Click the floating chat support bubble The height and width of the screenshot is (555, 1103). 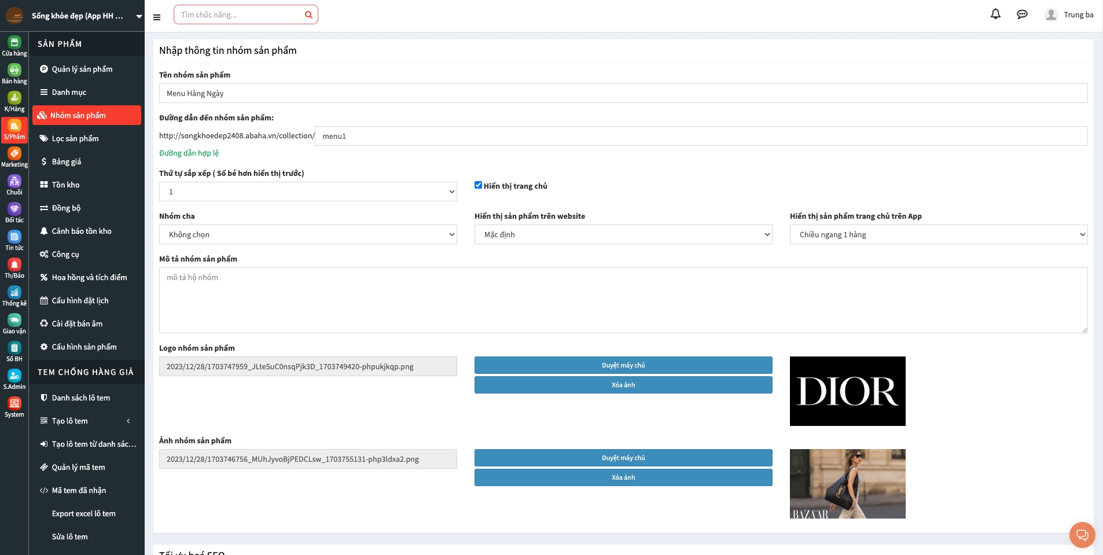[x=1082, y=535]
